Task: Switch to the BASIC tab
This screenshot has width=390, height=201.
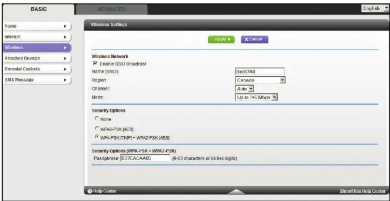Action: 38,9
